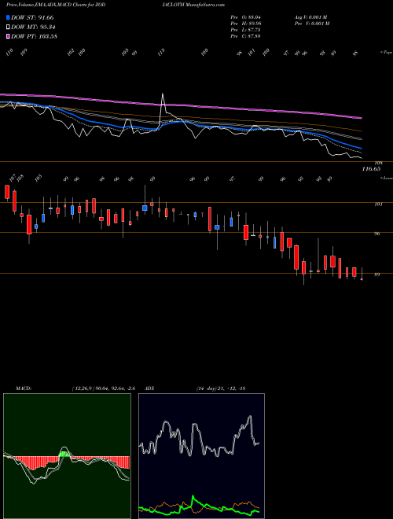The image size is (393, 519).
Task: Click the 'Pre V: 0.001 M' volume text
Action: point(311,24)
